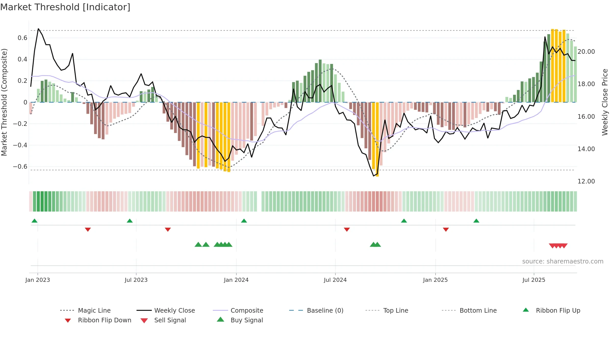The height and width of the screenshot is (344, 612).
Task: Toggle the Composite legend entry
Action: point(238,310)
